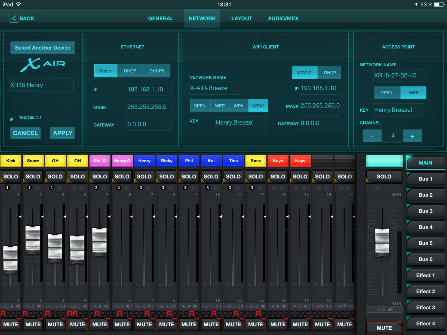Increase access point channel with plus

(x=412, y=136)
